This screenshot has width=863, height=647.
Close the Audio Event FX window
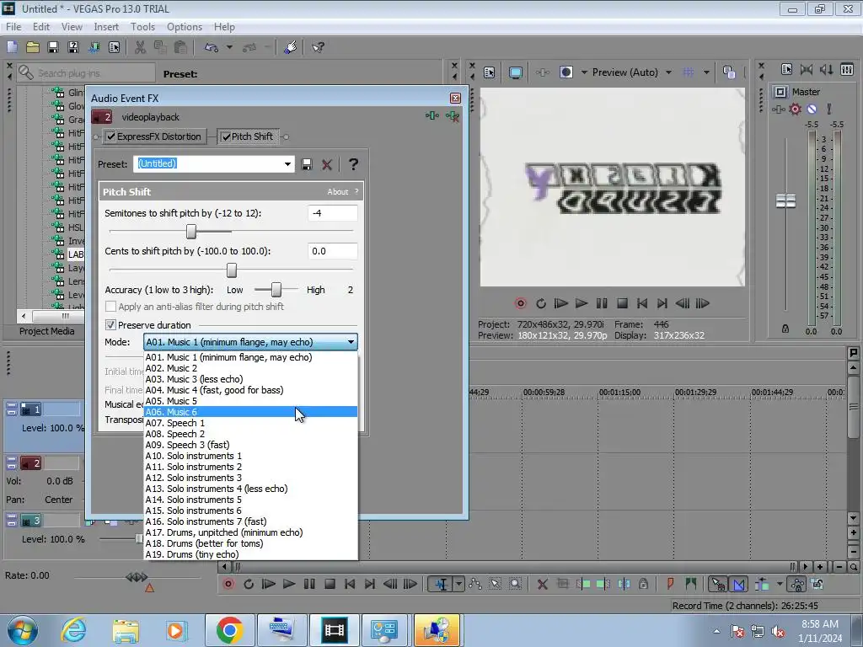[x=455, y=98]
